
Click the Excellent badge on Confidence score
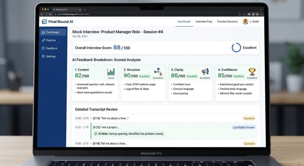(x=239, y=76)
